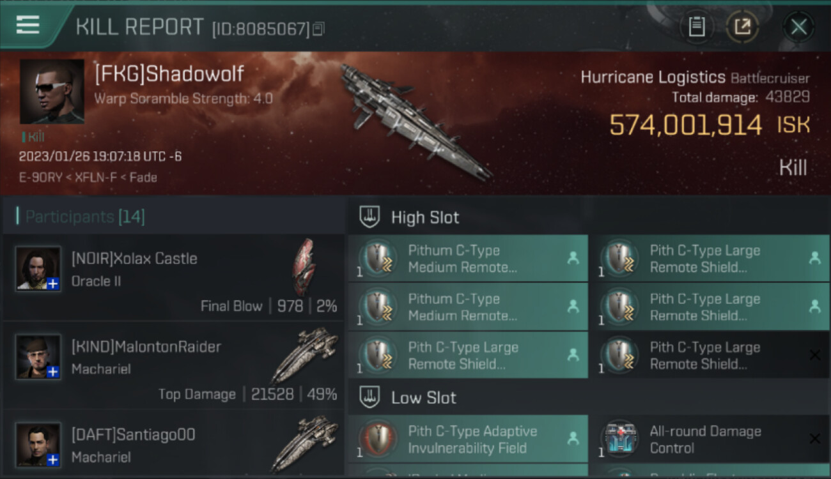
Task: Click the first Pithum C-Type Medium Remote module
Action: coord(468,259)
